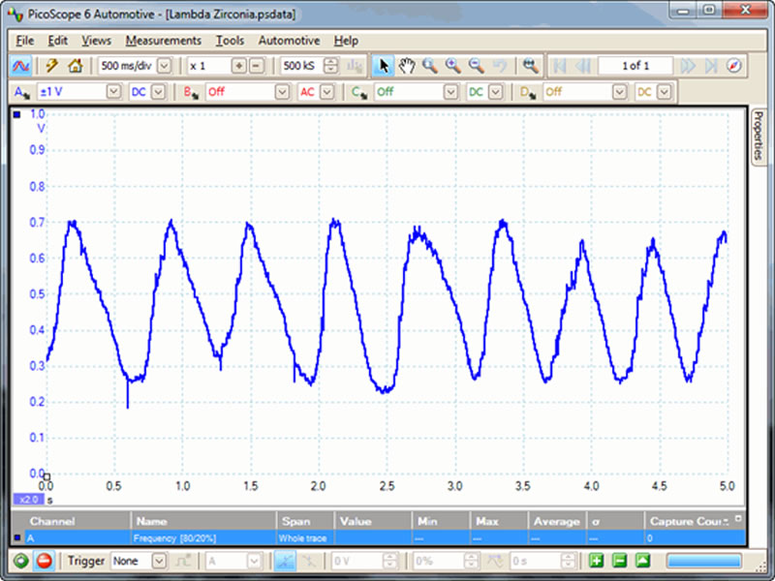Go to first waveform buffer
Screen dimensions: 775x581
point(560,66)
